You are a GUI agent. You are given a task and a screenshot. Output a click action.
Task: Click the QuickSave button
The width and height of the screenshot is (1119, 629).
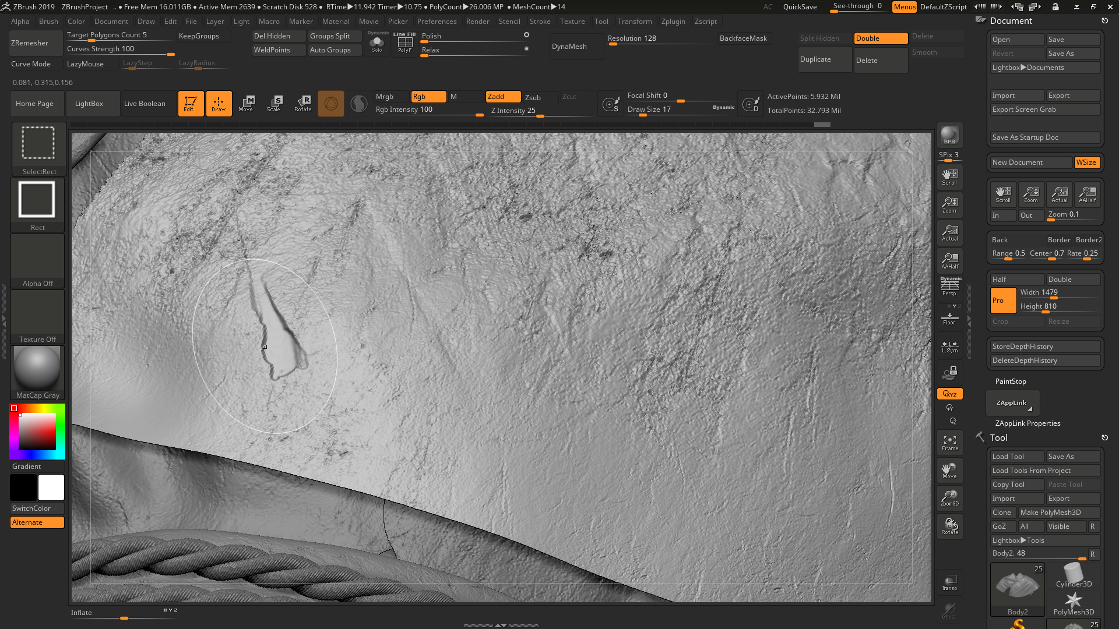800,7
